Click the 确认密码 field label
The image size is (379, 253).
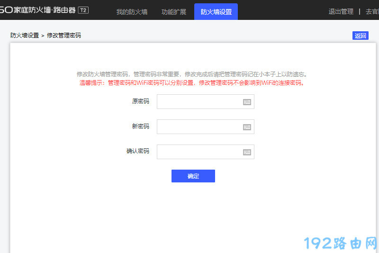click(137, 151)
